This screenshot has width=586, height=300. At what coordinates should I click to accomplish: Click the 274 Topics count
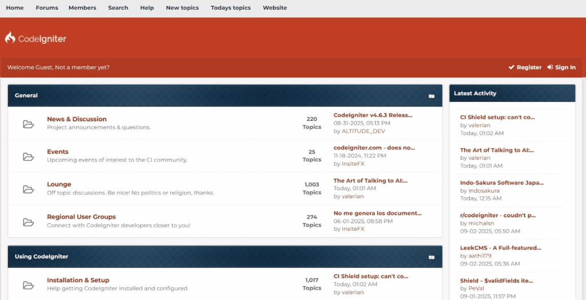[x=312, y=220]
